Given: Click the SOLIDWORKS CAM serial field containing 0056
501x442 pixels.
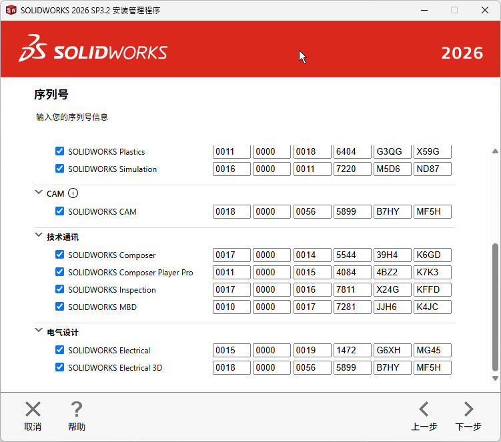Looking at the screenshot, I should [x=312, y=212].
